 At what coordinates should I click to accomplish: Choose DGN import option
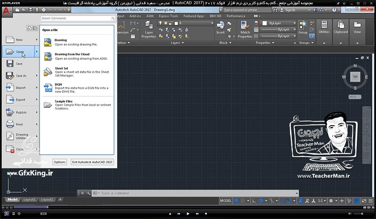click(77, 88)
